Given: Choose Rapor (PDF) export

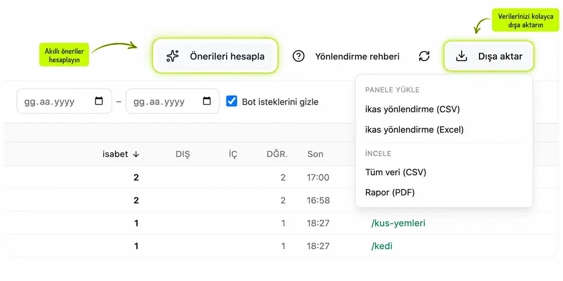Looking at the screenshot, I should tap(390, 193).
